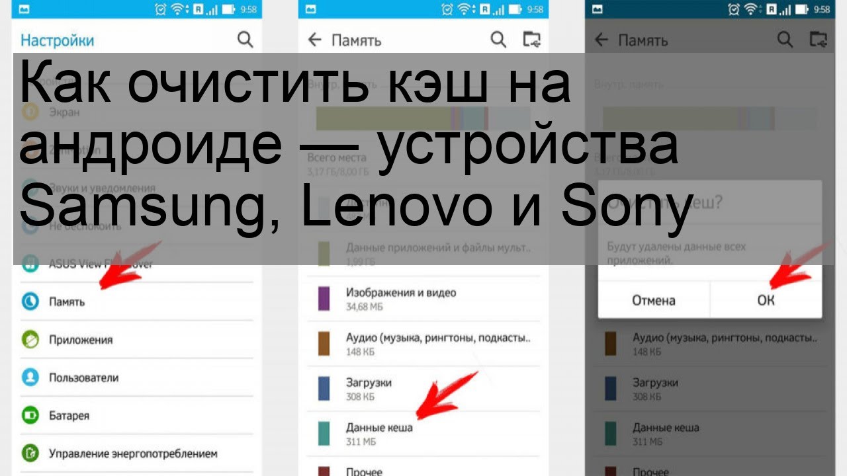Open the Батарея settings entry
The height and width of the screenshot is (476, 847).
point(137,416)
